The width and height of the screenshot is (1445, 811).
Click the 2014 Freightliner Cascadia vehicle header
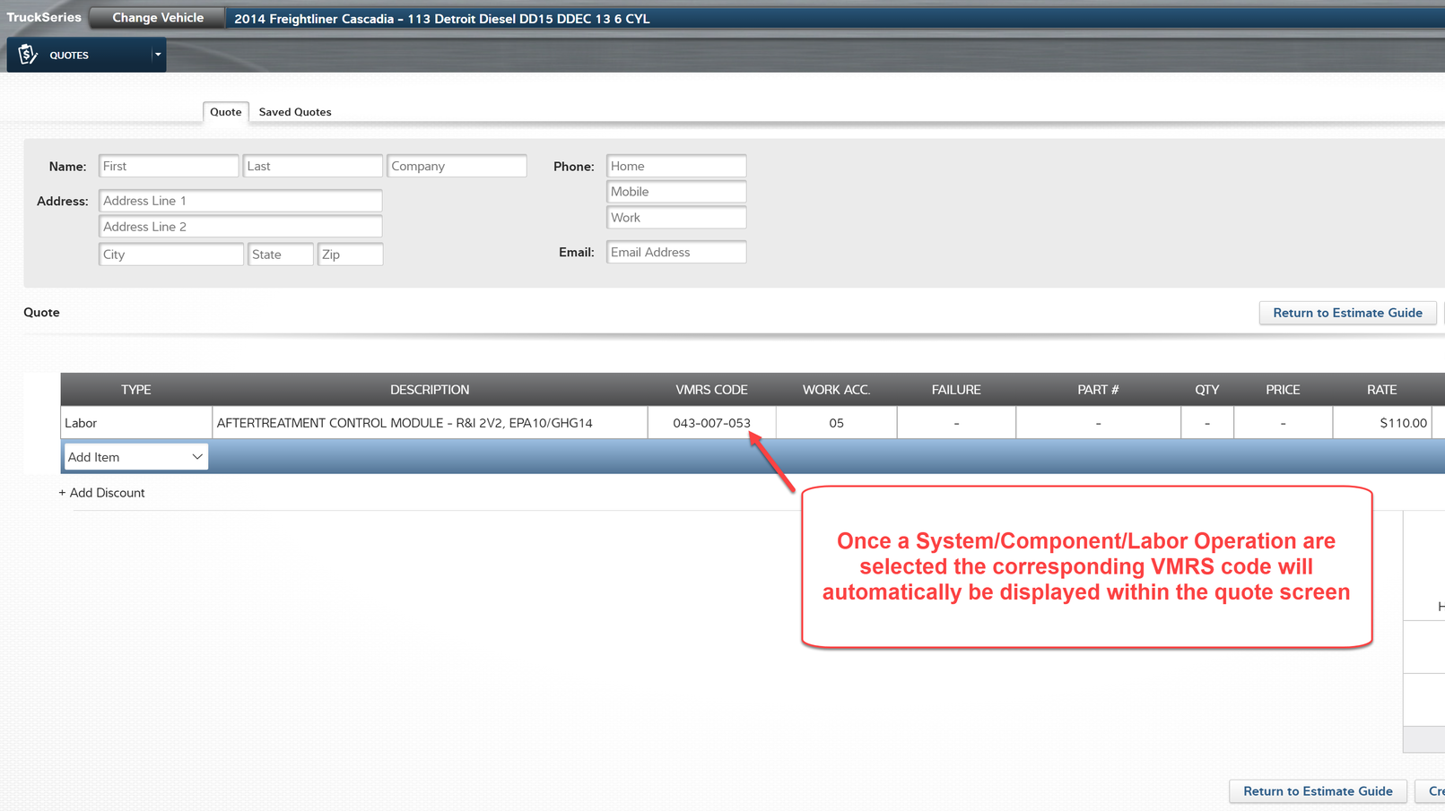pos(441,18)
